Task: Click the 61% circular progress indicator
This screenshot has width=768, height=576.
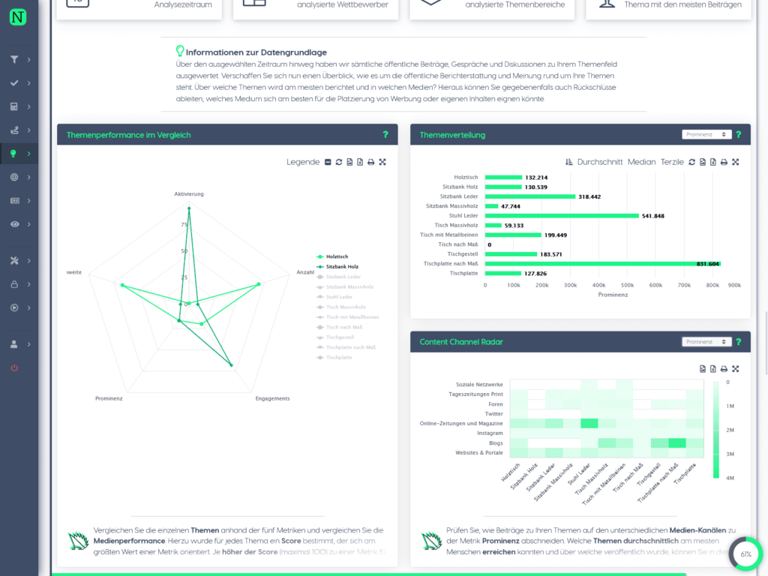Action: [745, 554]
